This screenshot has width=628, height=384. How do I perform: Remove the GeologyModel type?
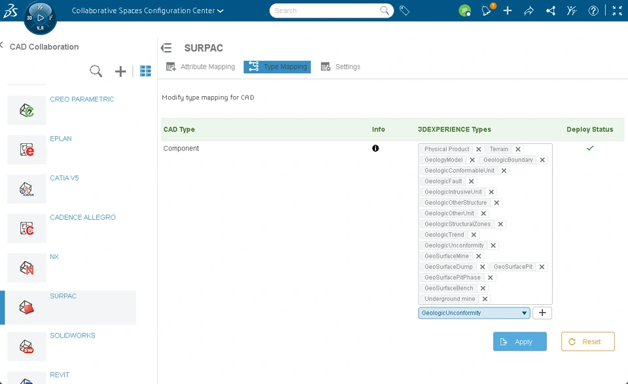point(472,160)
